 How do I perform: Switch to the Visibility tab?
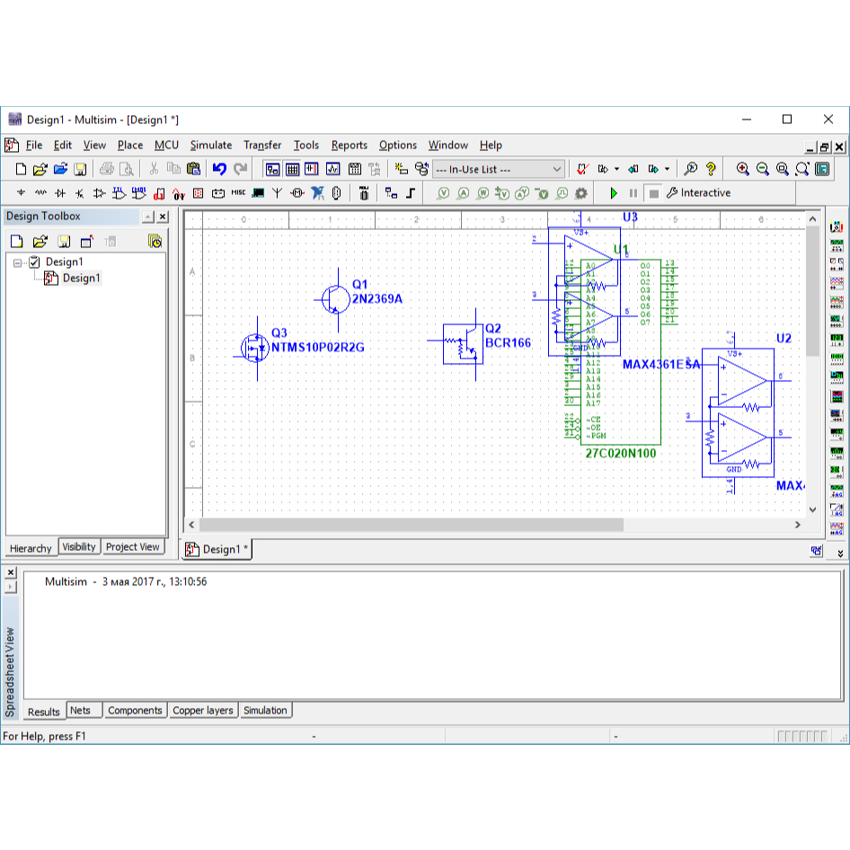click(x=79, y=547)
